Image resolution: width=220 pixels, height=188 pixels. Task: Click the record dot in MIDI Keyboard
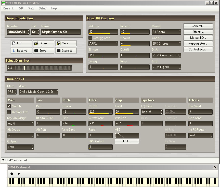coord(12,174)
